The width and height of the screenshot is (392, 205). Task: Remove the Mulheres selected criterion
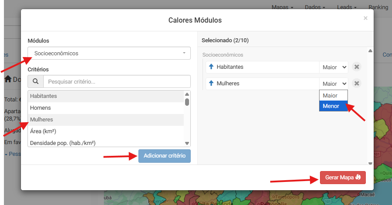357,84
